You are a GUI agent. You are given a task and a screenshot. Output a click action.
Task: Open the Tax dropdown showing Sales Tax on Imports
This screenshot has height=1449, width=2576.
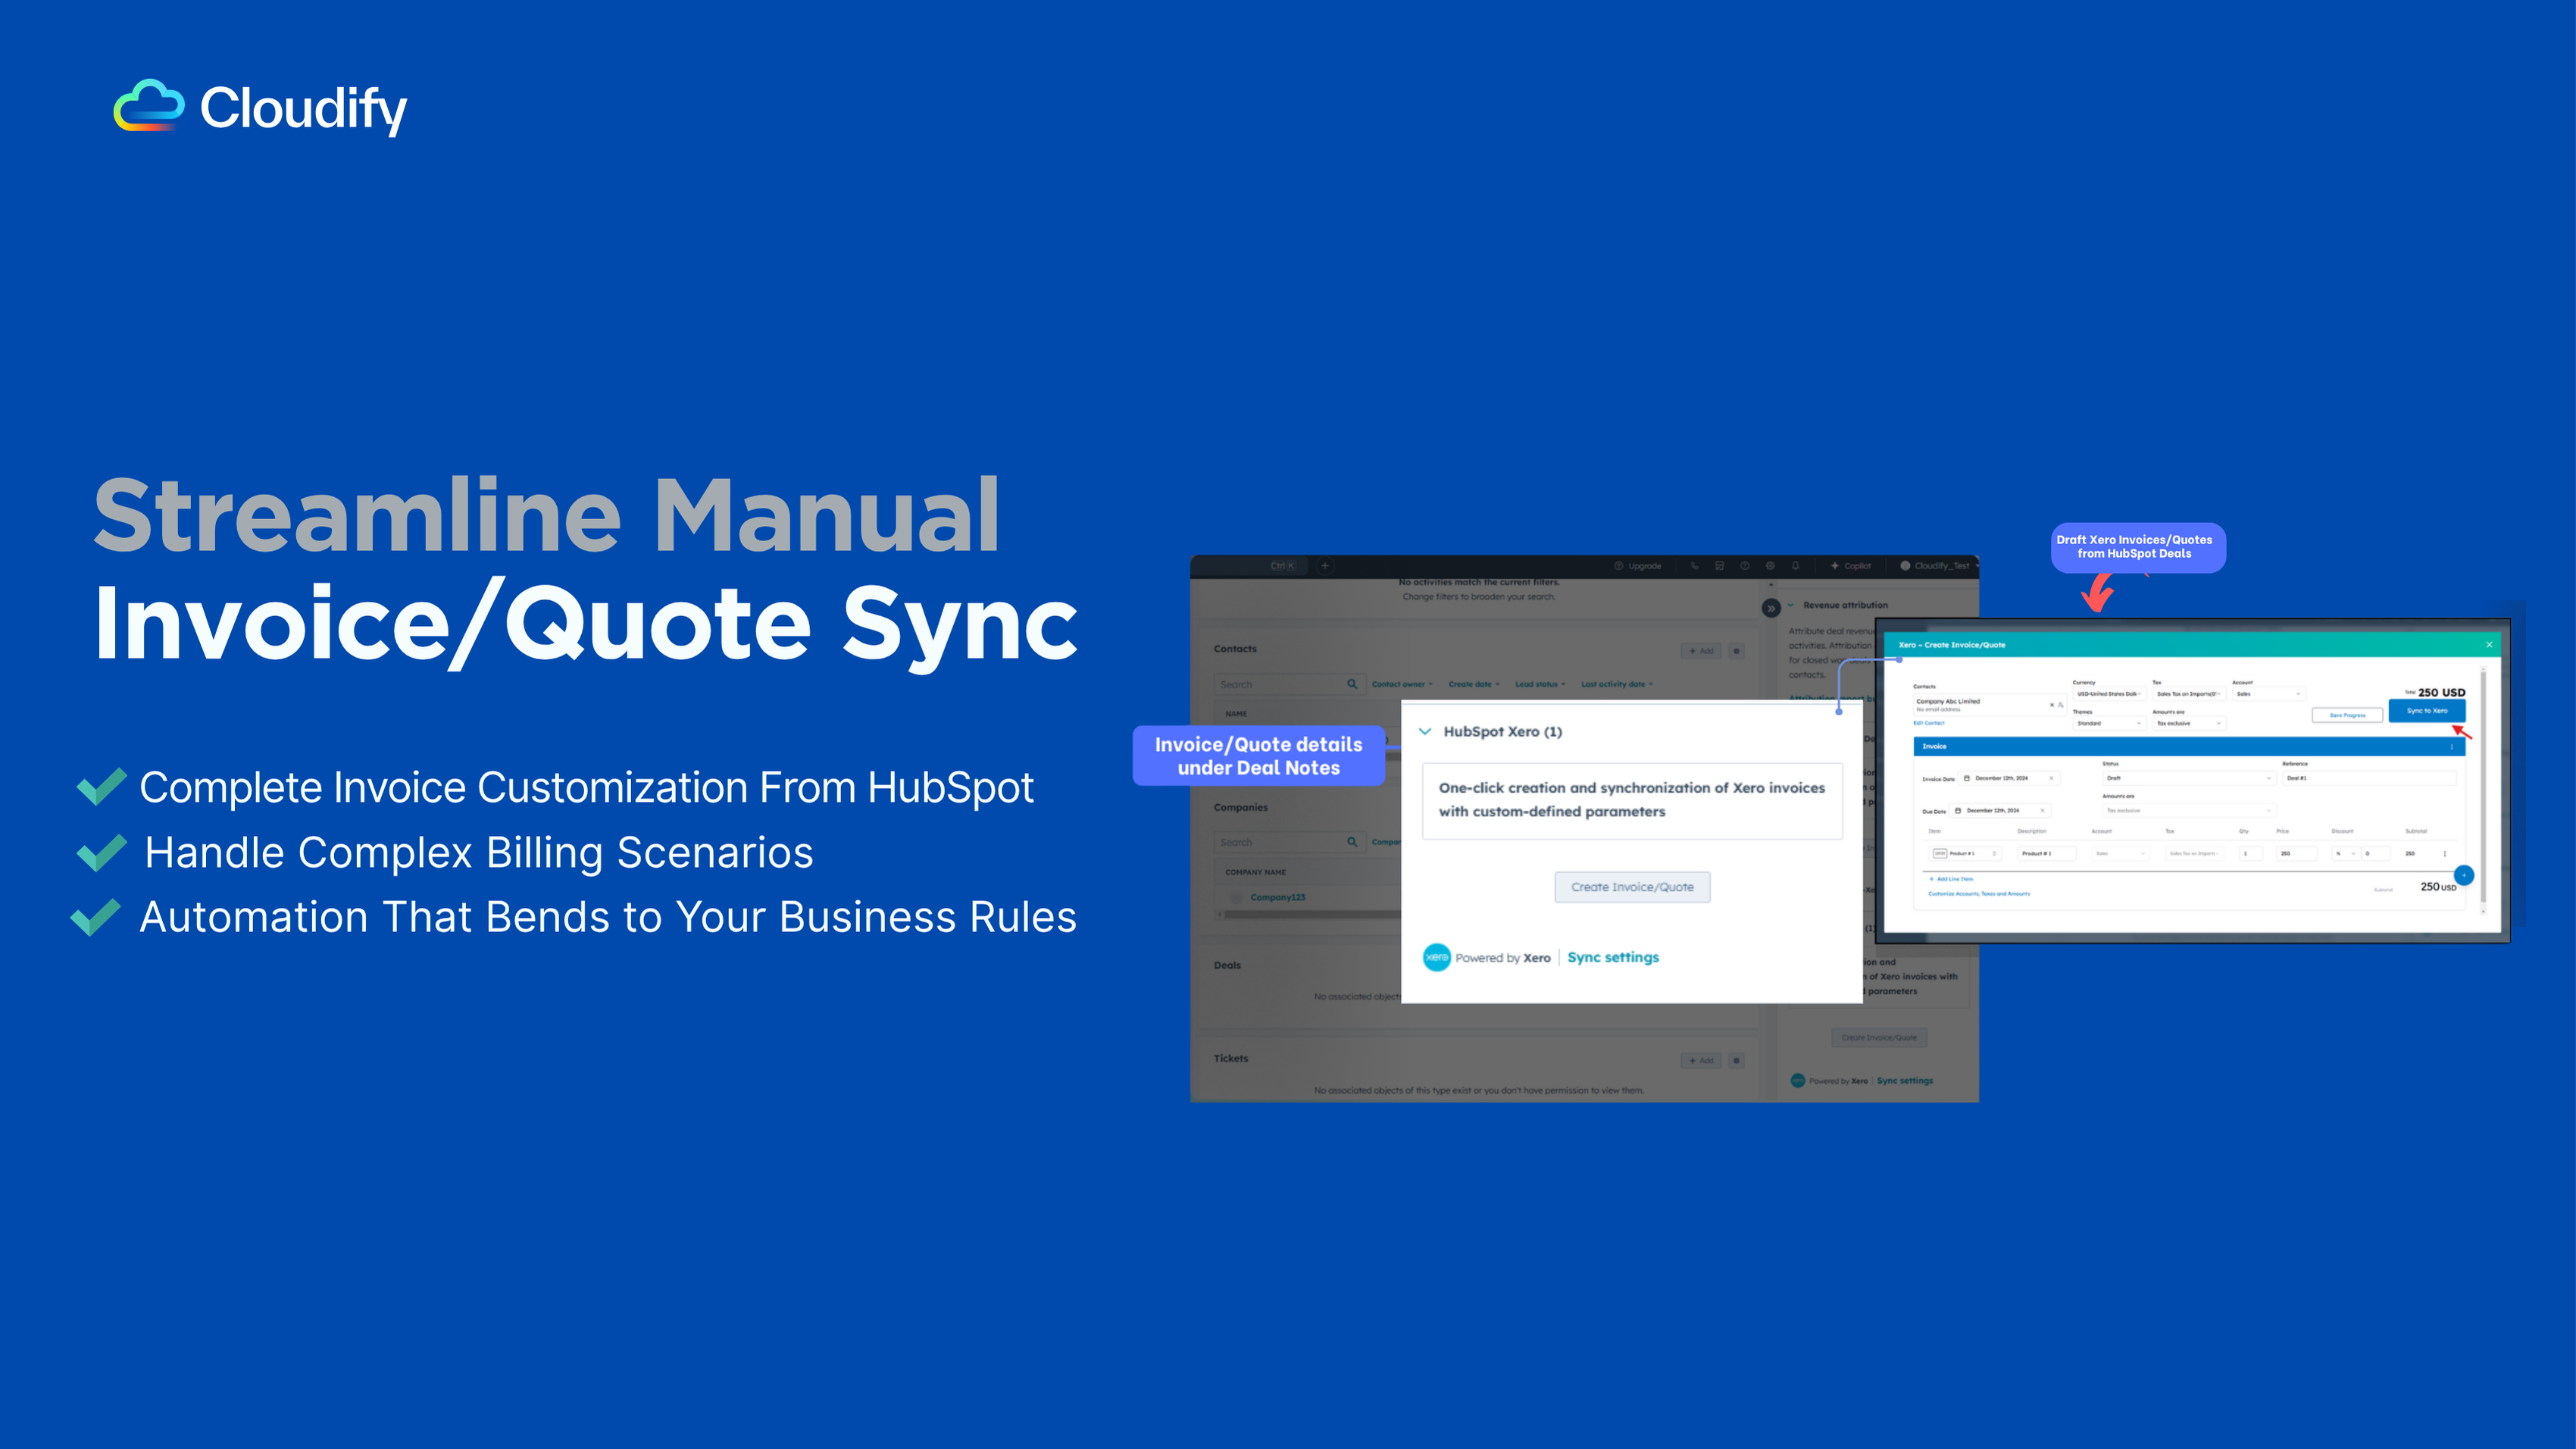point(2190,694)
